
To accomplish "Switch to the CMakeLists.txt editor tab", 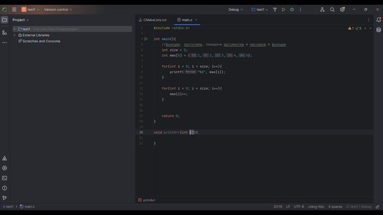I will (153, 20).
